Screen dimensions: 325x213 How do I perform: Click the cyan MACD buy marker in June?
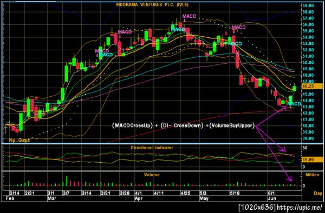click(x=294, y=104)
